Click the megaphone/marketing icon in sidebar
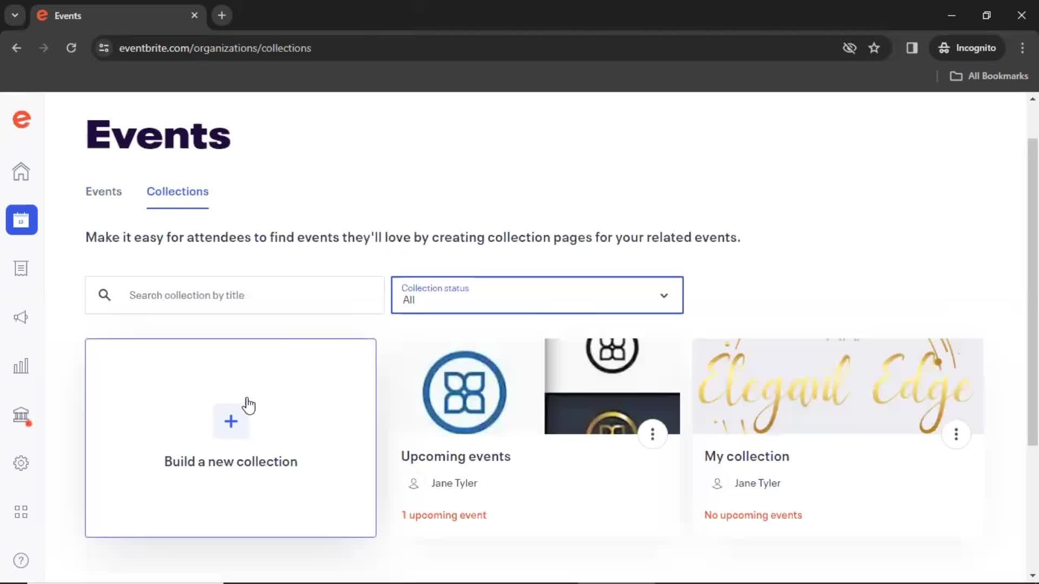 click(x=21, y=316)
